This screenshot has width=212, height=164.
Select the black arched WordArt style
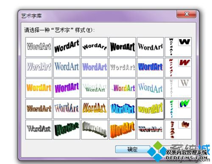(x=95, y=47)
